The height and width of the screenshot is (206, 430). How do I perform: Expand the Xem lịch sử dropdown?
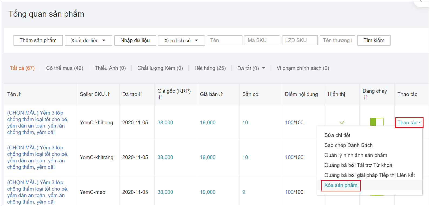(181, 40)
